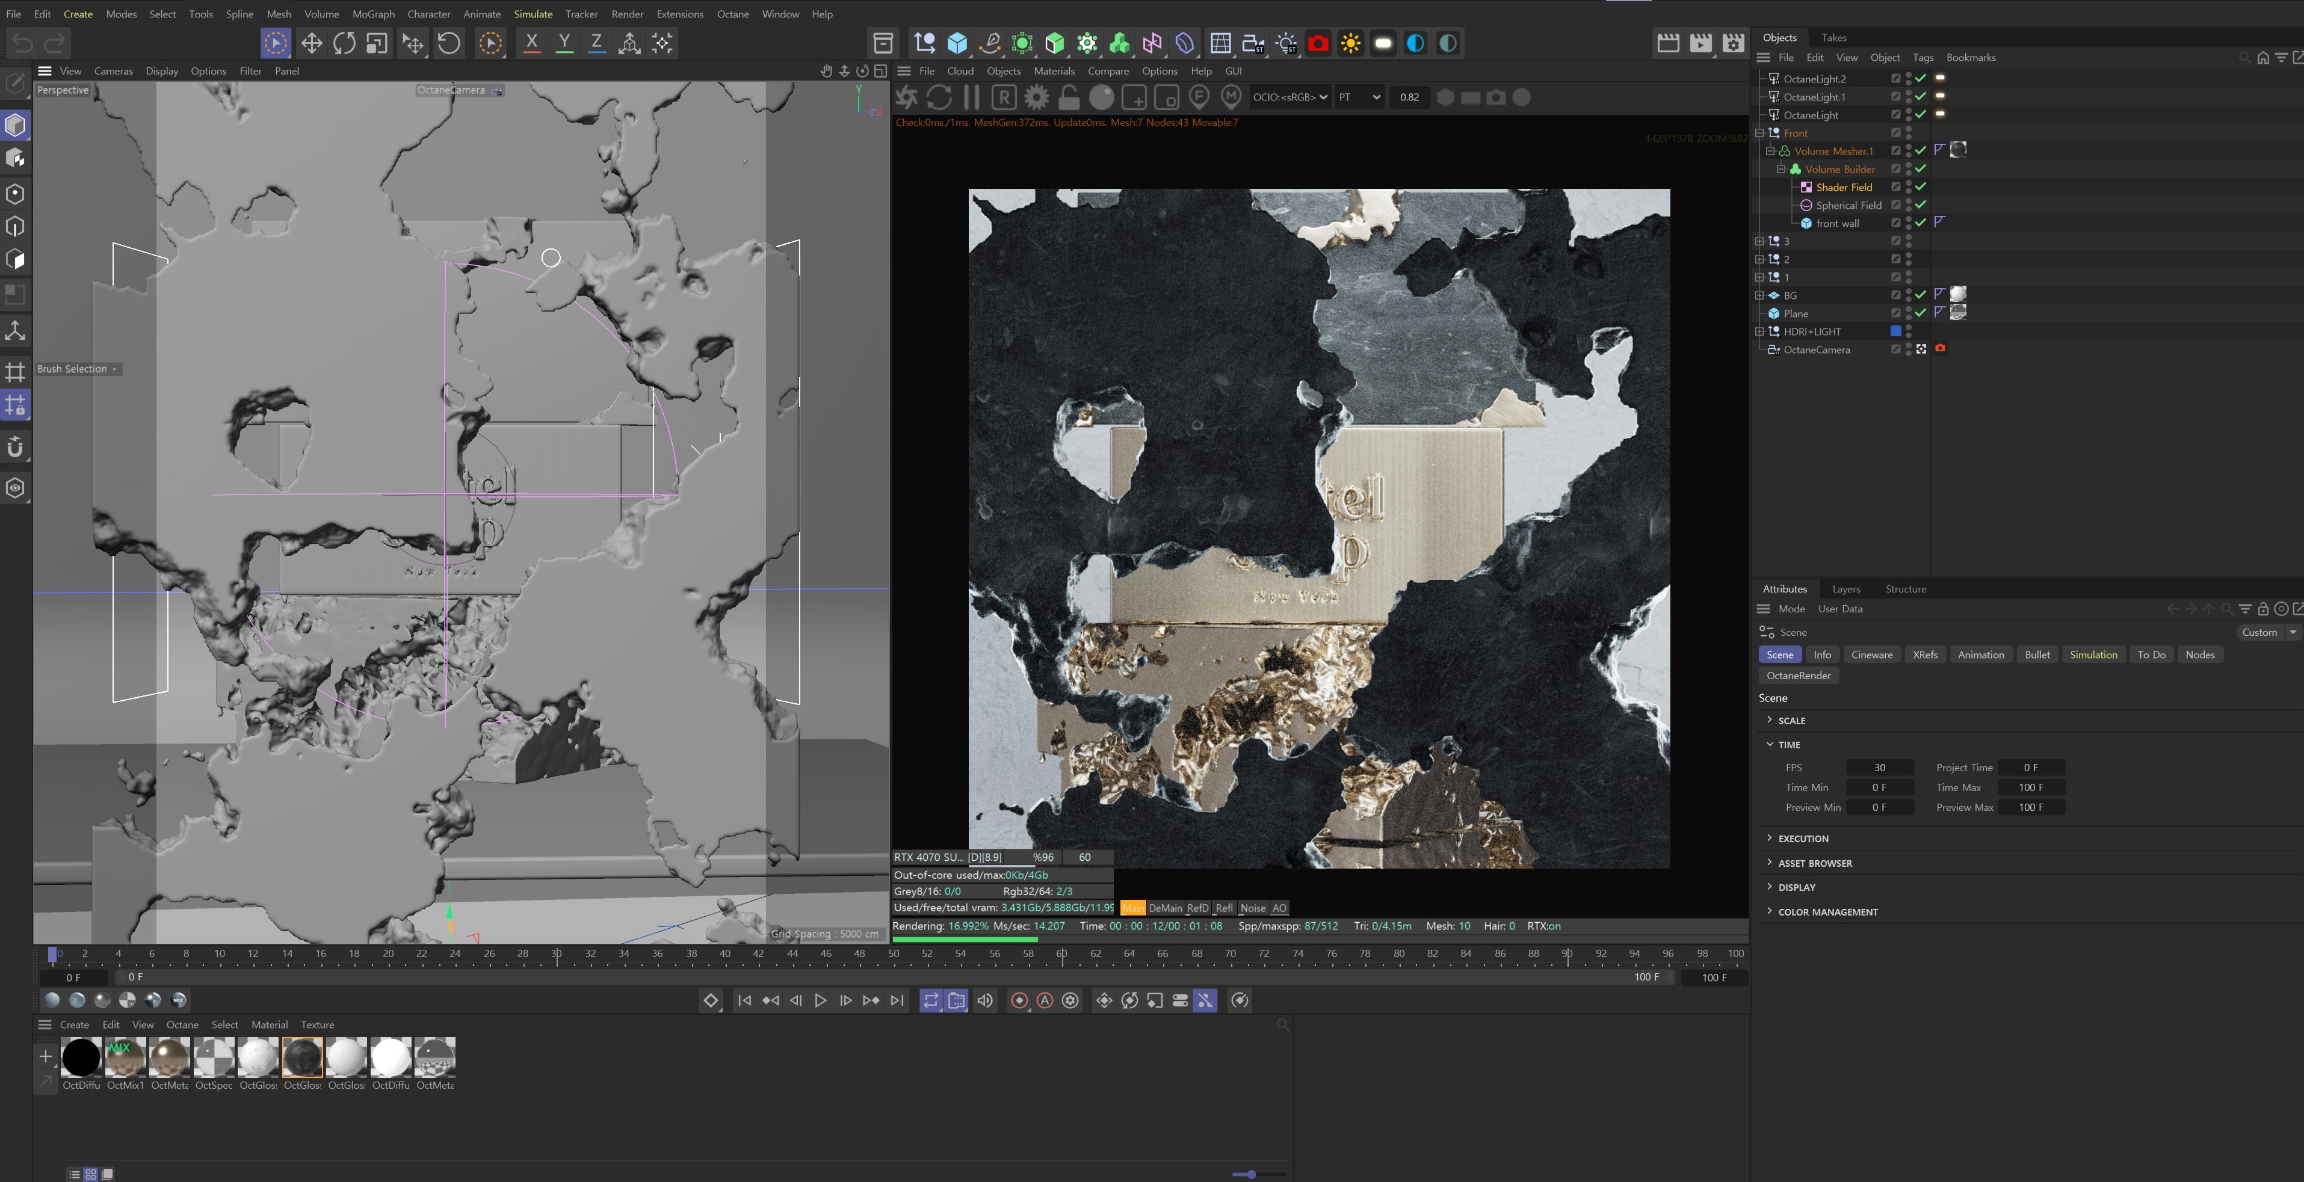Image resolution: width=2304 pixels, height=1182 pixels.
Task: Select the Rotate tool in top toolbar
Action: point(344,43)
